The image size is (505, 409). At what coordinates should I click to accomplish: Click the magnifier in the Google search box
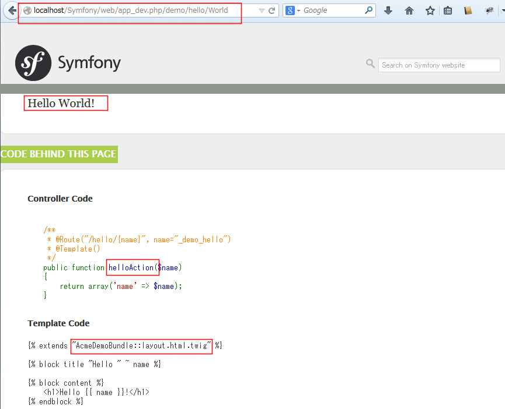coord(368,10)
